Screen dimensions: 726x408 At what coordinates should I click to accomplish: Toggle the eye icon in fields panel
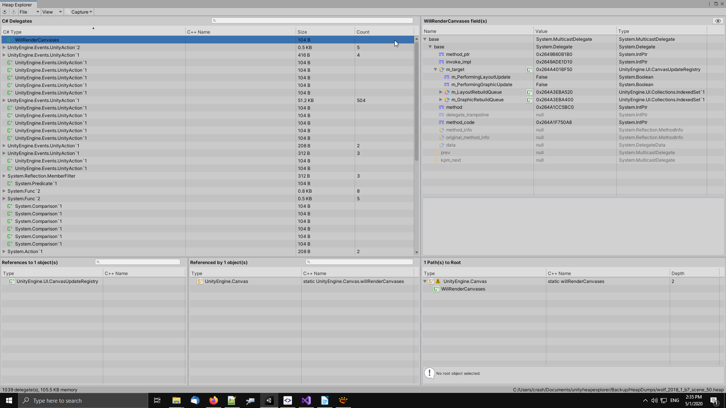pyautogui.click(x=718, y=21)
